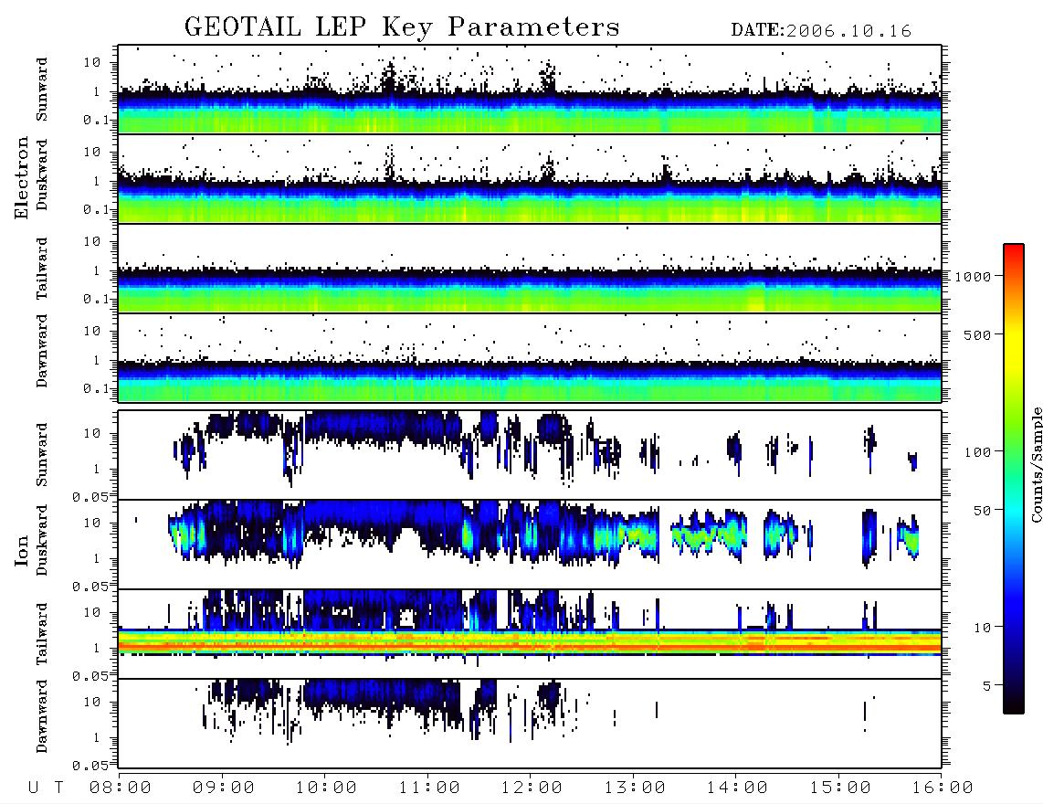The image size is (1043, 804).
Task: Click the Electron Sunward spectrogram panel
Action: (530, 90)
